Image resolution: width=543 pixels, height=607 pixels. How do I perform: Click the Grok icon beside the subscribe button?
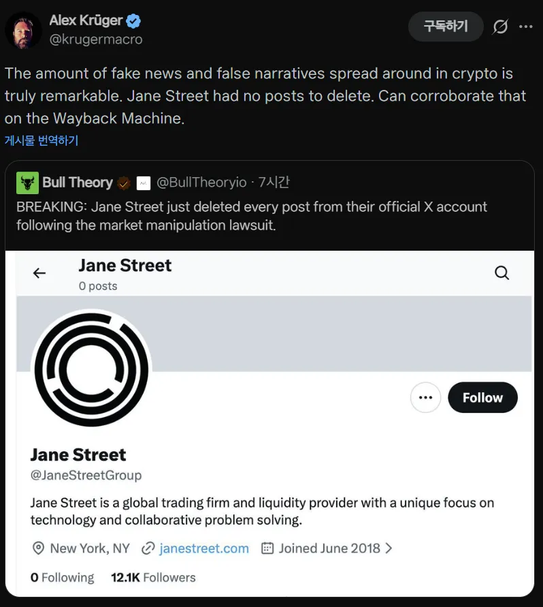coord(500,27)
